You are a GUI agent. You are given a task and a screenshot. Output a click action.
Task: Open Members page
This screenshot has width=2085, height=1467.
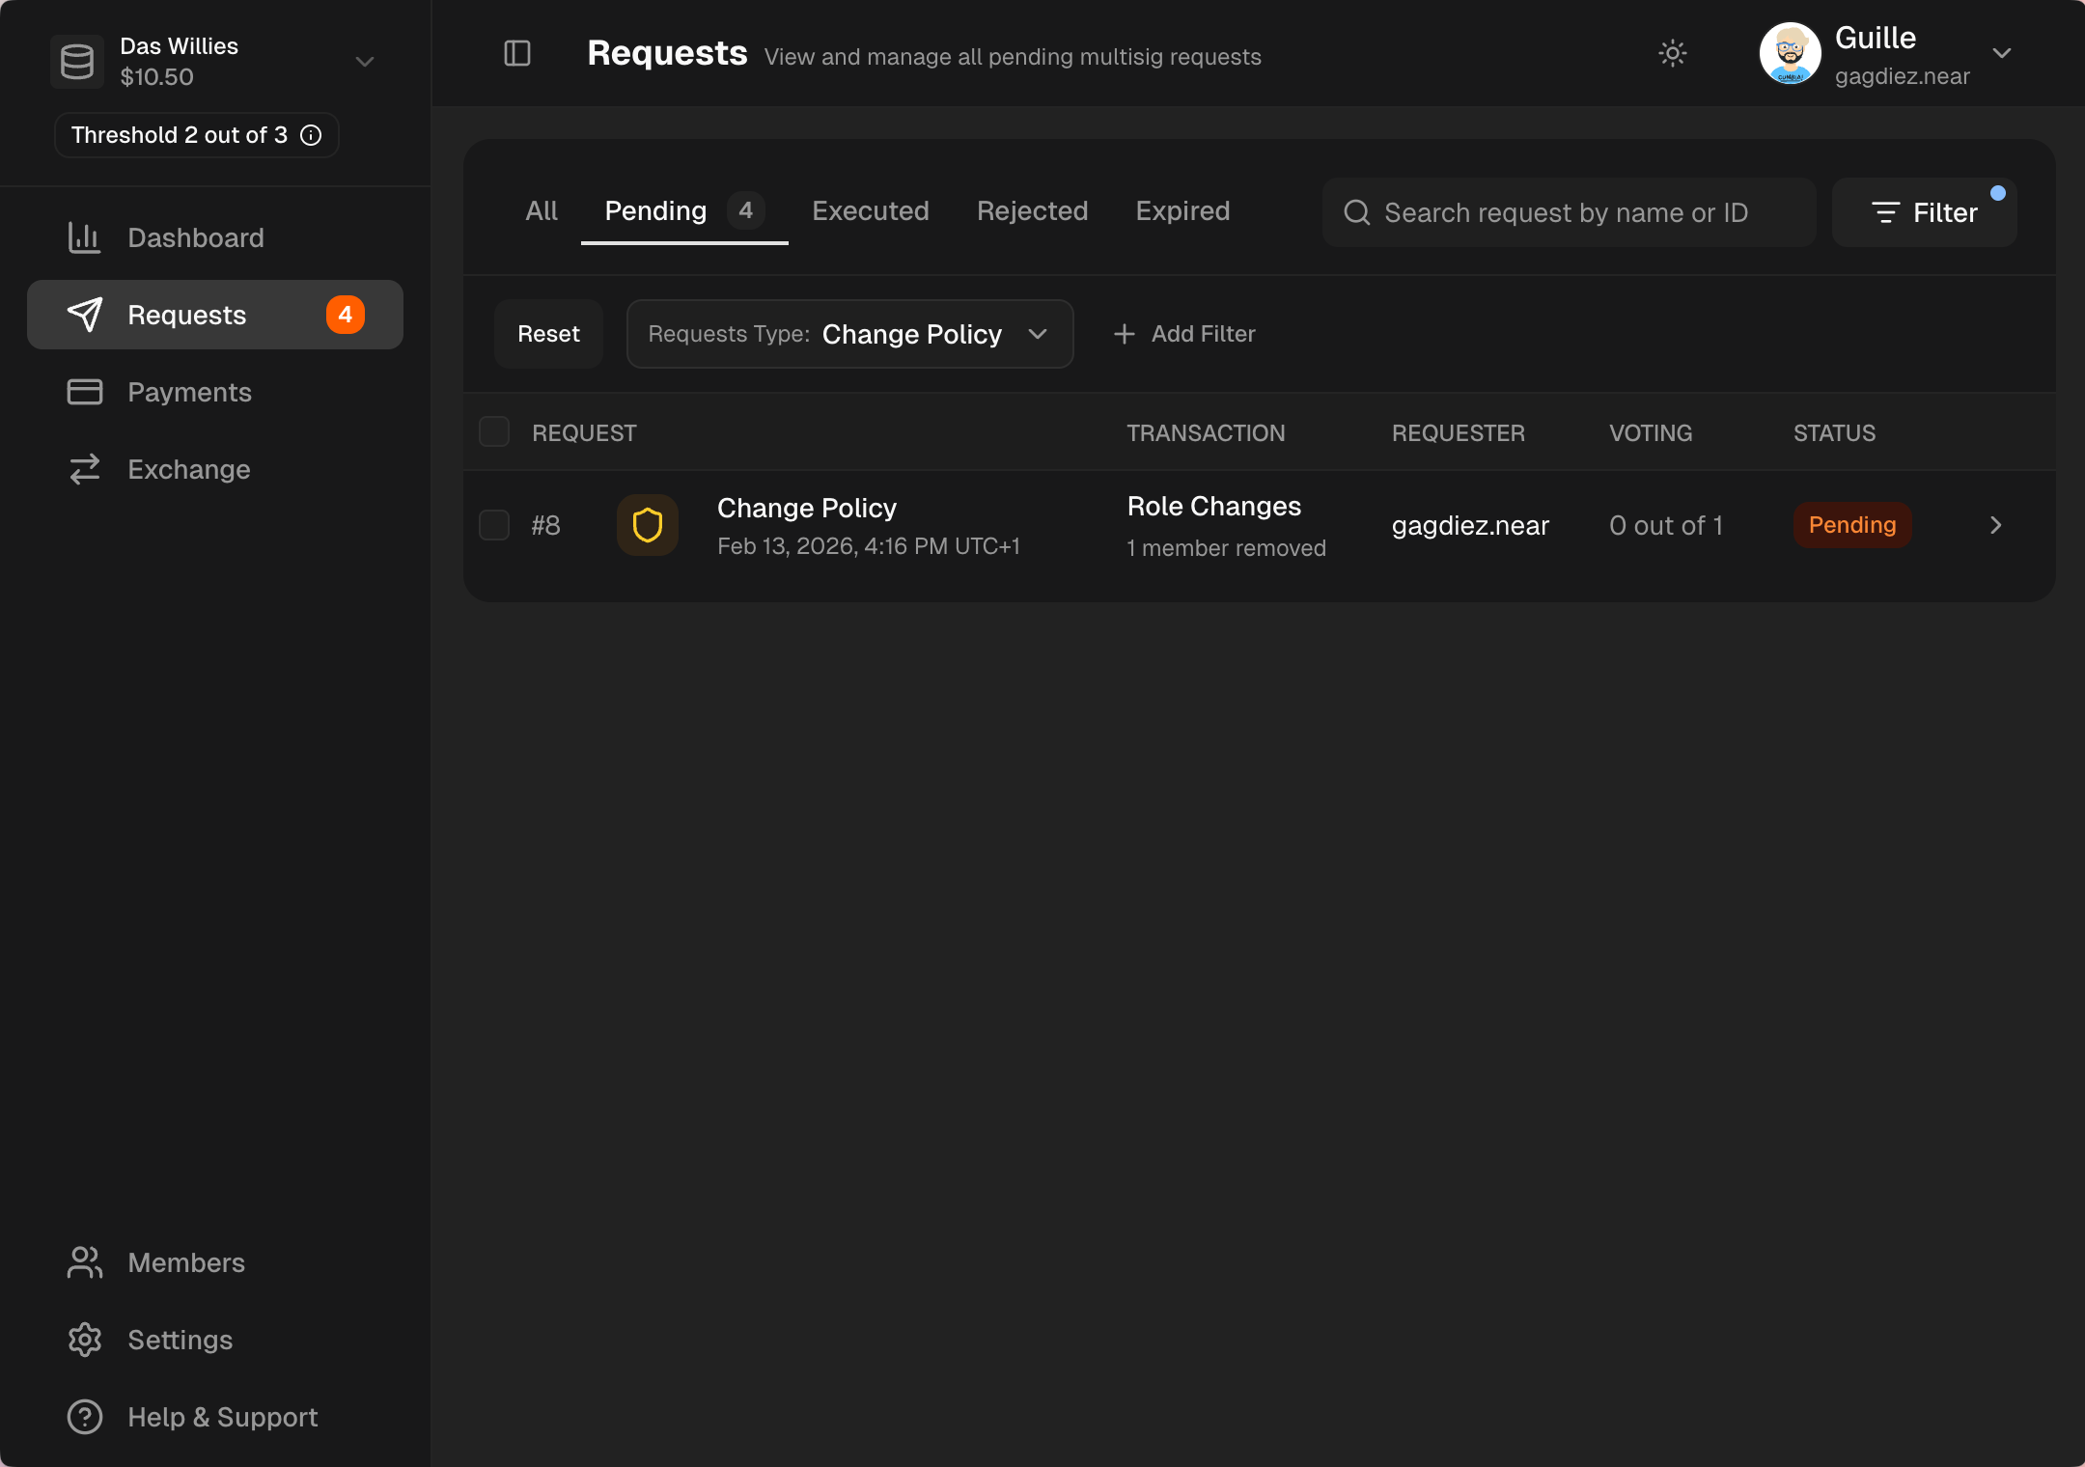click(185, 1262)
